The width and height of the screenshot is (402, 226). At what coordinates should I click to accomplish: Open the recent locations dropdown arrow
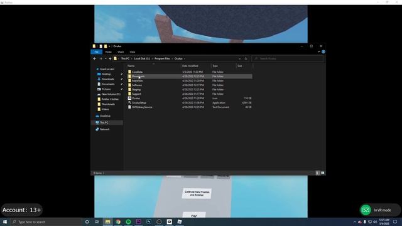pyautogui.click(x=106, y=58)
